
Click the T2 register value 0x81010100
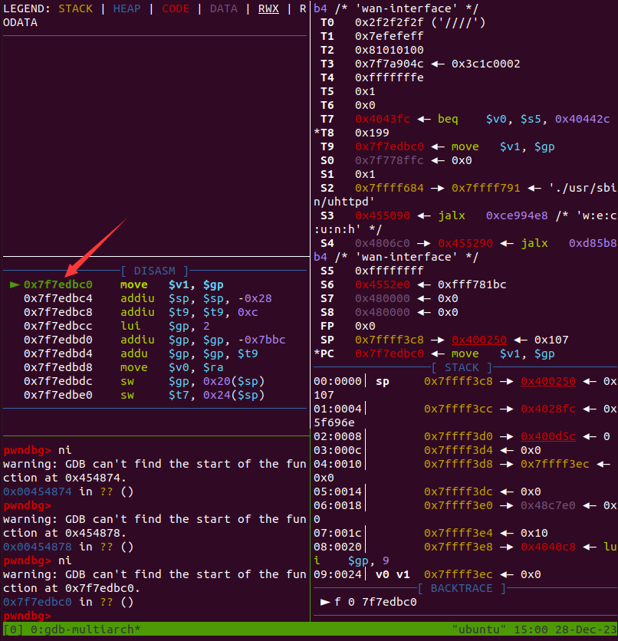[389, 51]
